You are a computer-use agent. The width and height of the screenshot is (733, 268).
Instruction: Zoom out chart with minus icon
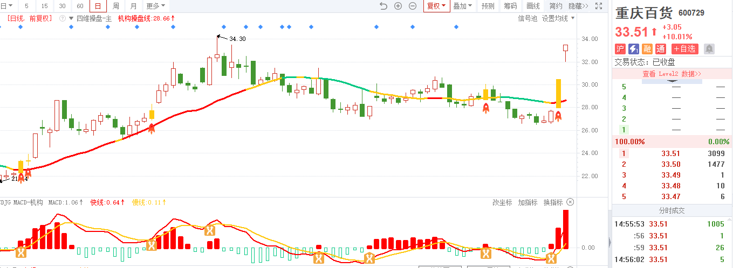[413, 6]
